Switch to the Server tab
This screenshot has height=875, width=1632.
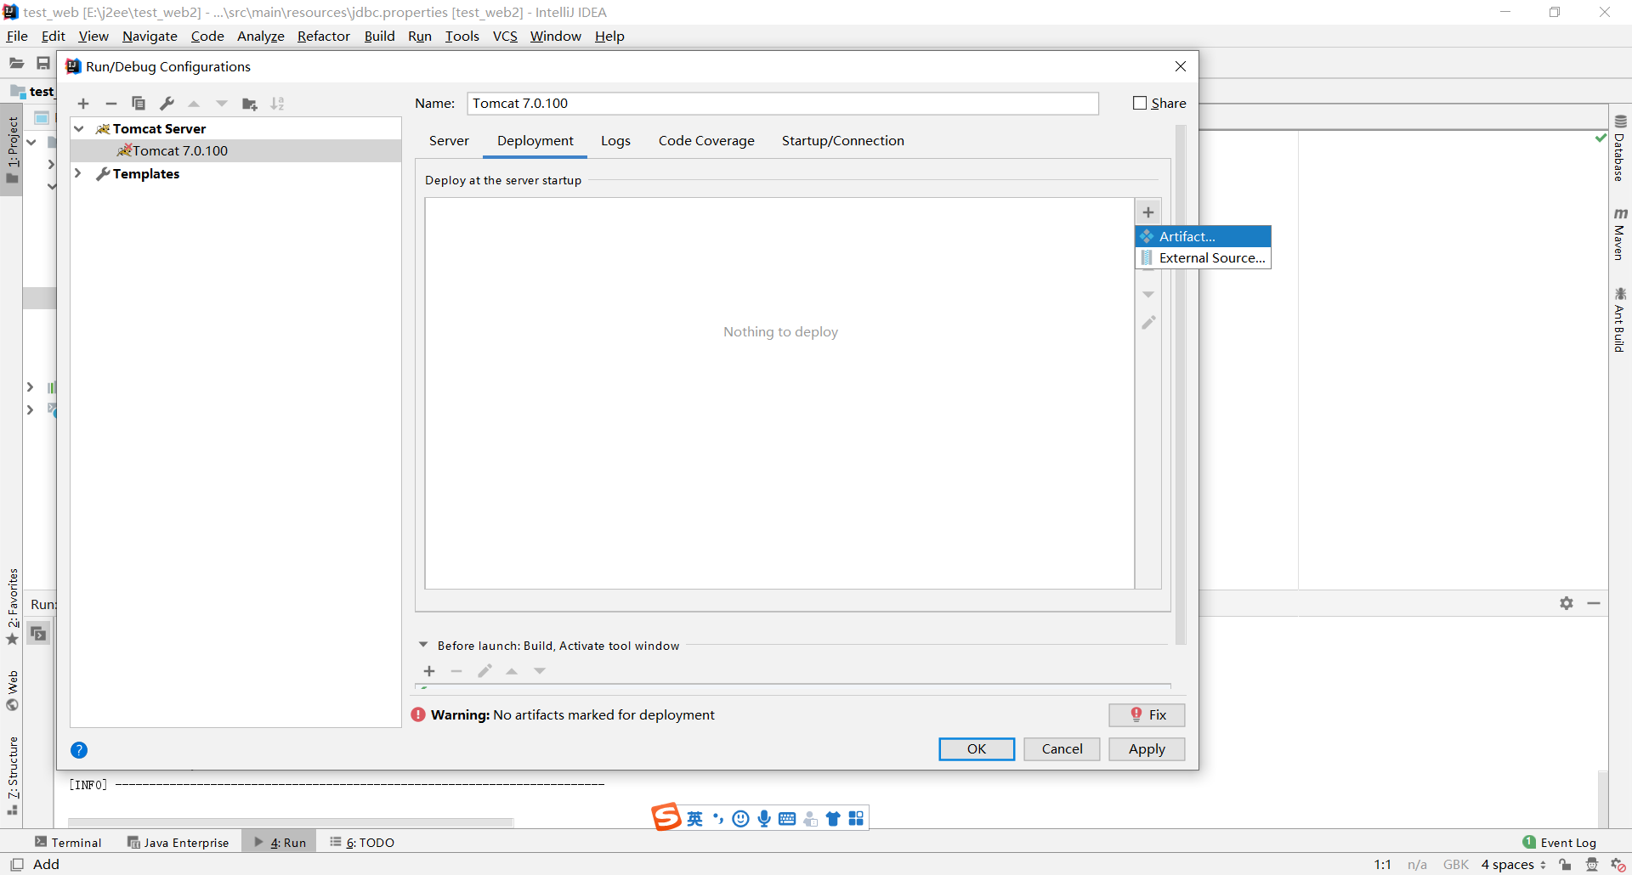click(449, 141)
